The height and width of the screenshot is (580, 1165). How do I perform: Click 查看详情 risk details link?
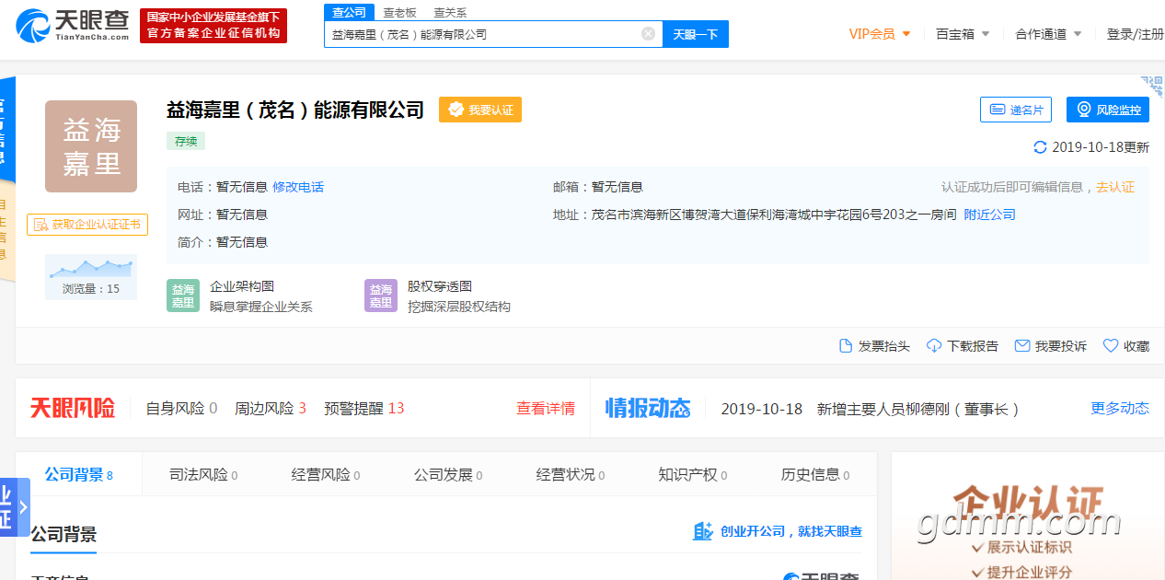(x=546, y=409)
